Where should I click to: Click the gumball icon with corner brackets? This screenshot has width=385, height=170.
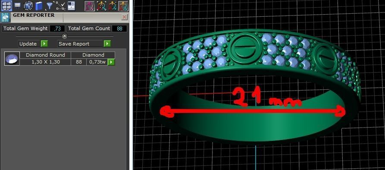click(101, 6)
